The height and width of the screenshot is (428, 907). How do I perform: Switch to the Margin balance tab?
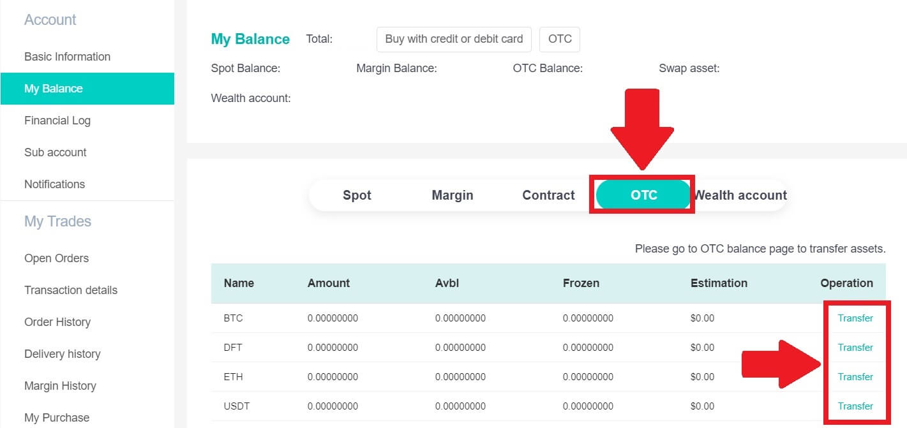[452, 195]
